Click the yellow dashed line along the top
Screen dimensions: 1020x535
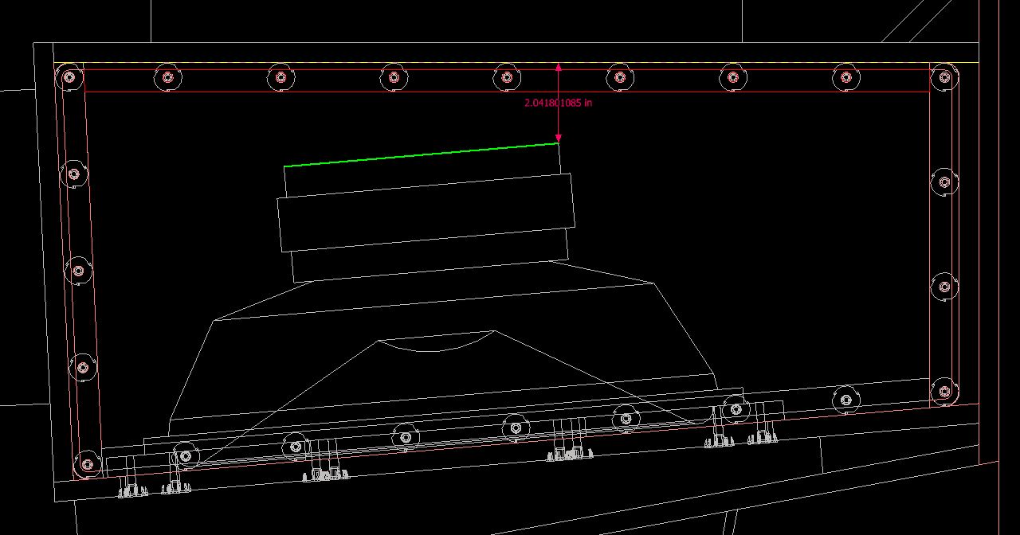coord(319,63)
